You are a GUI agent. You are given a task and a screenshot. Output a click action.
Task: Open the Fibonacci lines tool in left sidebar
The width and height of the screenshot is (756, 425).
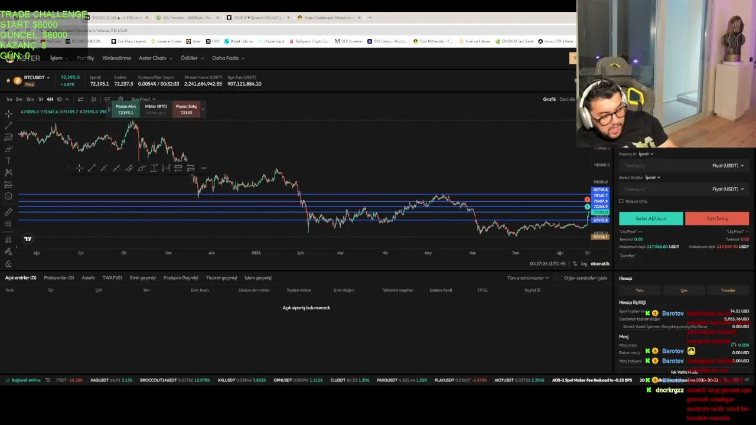(x=8, y=137)
